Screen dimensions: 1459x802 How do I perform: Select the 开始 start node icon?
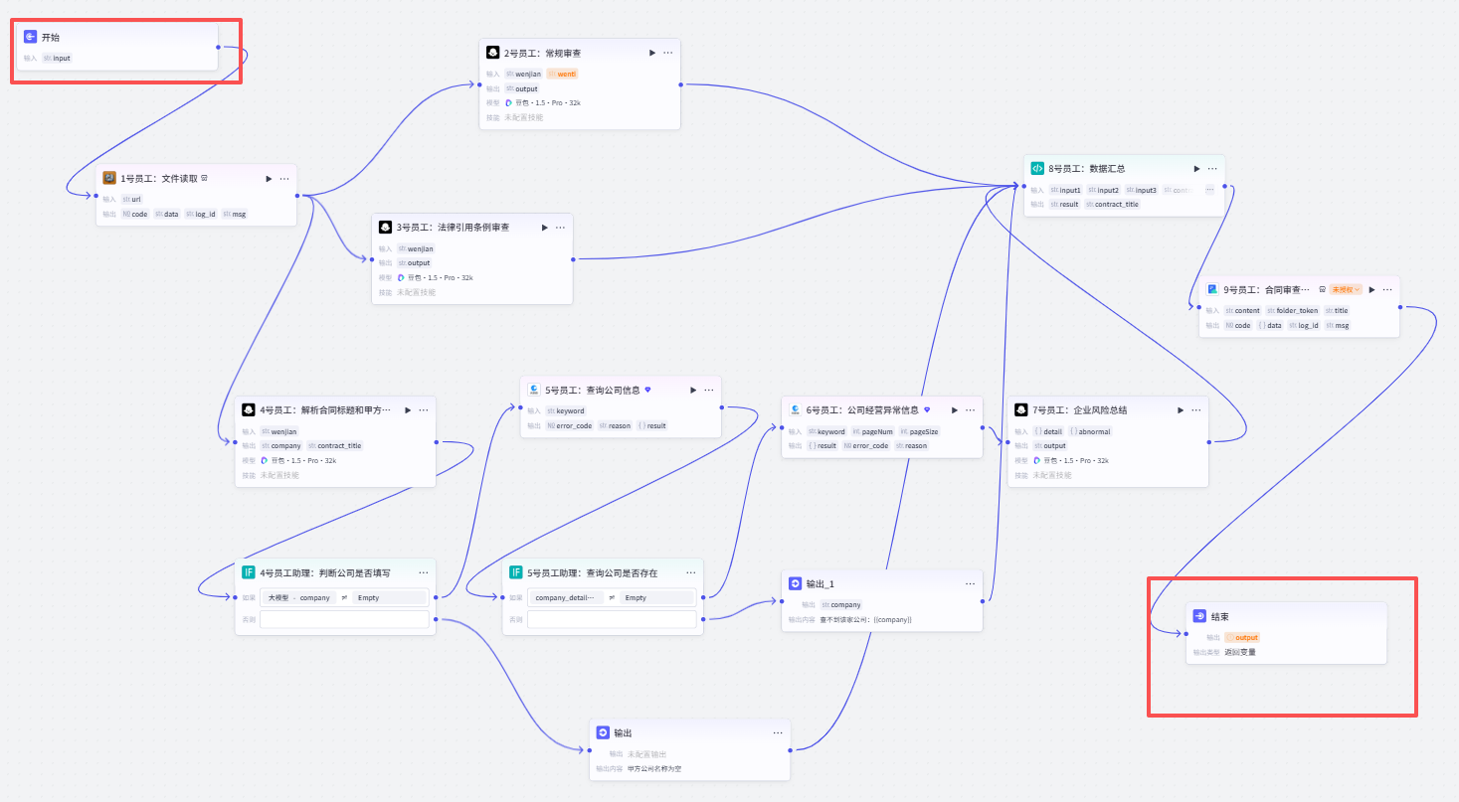[31, 37]
